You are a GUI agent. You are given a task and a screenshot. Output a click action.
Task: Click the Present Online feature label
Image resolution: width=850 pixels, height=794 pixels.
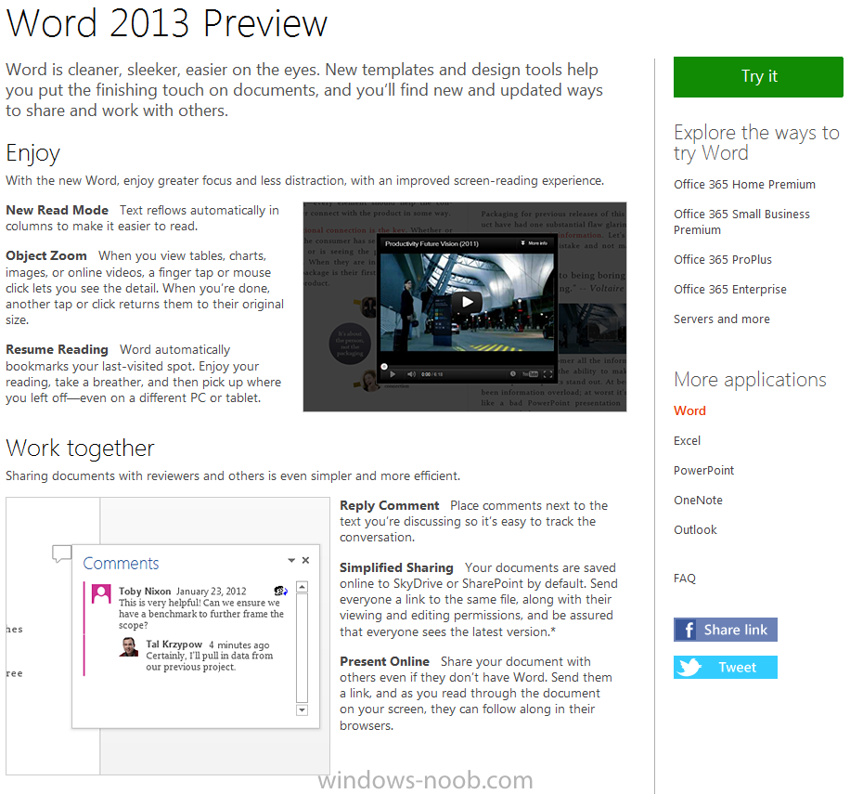[x=384, y=661]
